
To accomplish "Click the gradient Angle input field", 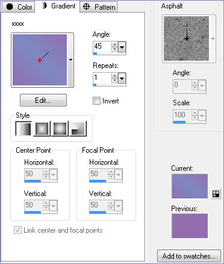I will pyautogui.click(x=102, y=46).
